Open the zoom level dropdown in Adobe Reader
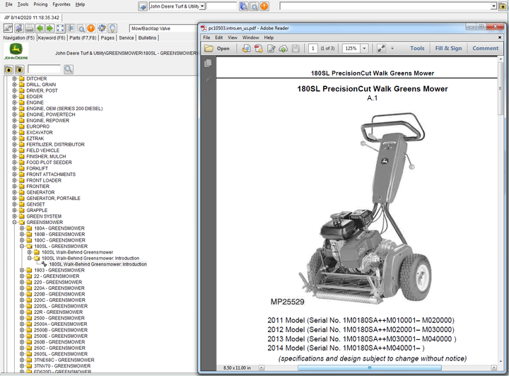The width and height of the screenshot is (509, 376). point(365,48)
